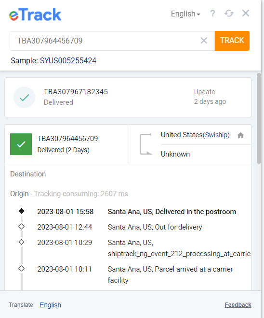Click the sample number SYUS005255424

(x=68, y=60)
